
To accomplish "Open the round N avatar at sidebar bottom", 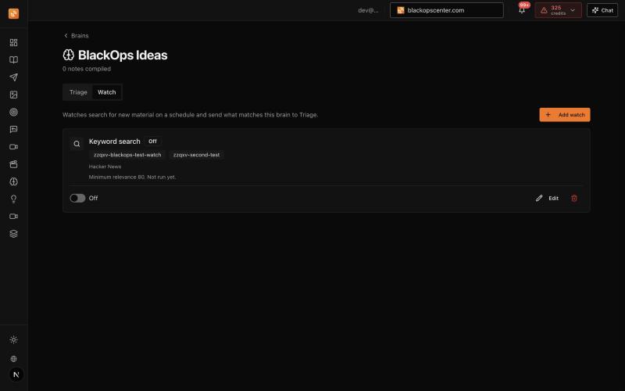I will [16, 375].
